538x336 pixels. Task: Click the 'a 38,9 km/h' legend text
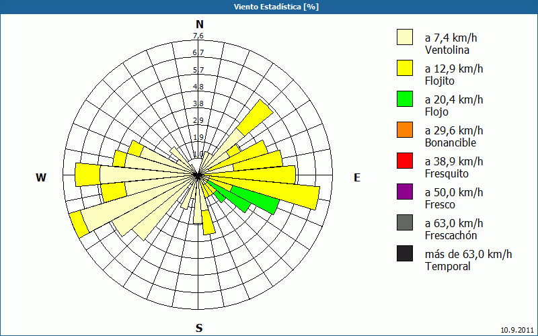click(454, 161)
